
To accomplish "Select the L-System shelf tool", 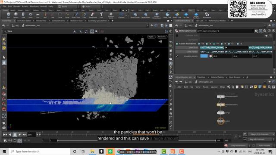I will point(121,15).
